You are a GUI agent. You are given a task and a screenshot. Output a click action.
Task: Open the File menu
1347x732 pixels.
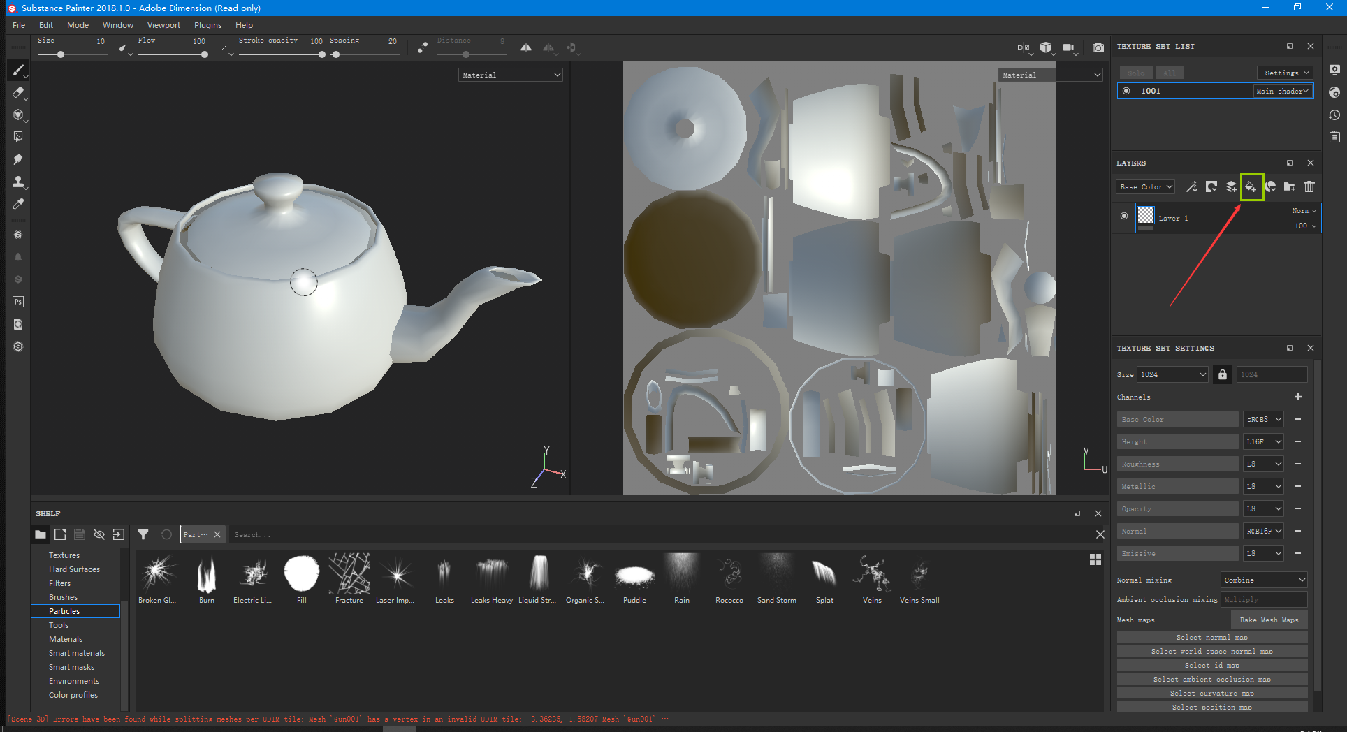[19, 25]
